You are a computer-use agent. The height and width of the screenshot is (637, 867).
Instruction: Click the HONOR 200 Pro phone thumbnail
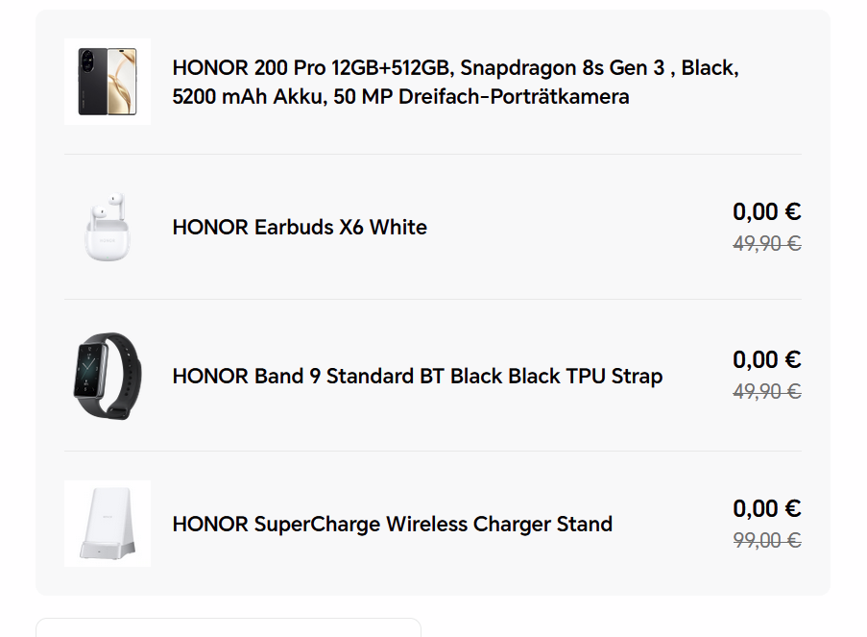pos(108,82)
